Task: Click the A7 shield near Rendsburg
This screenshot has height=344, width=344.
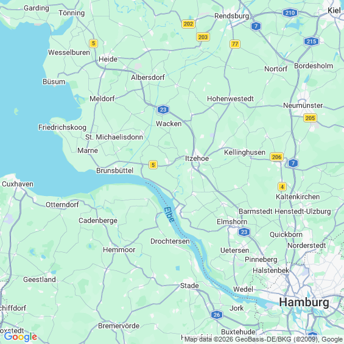Action: [256, 26]
